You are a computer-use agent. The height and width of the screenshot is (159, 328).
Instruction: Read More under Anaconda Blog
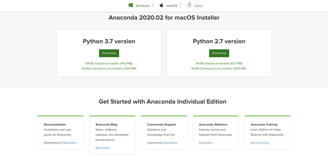point(102,148)
